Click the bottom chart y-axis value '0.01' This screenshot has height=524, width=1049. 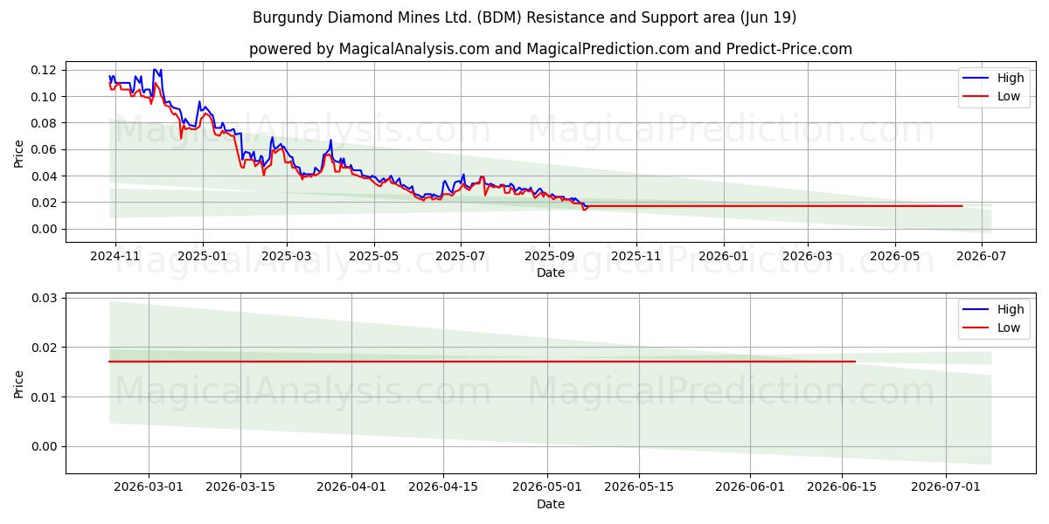pos(45,397)
